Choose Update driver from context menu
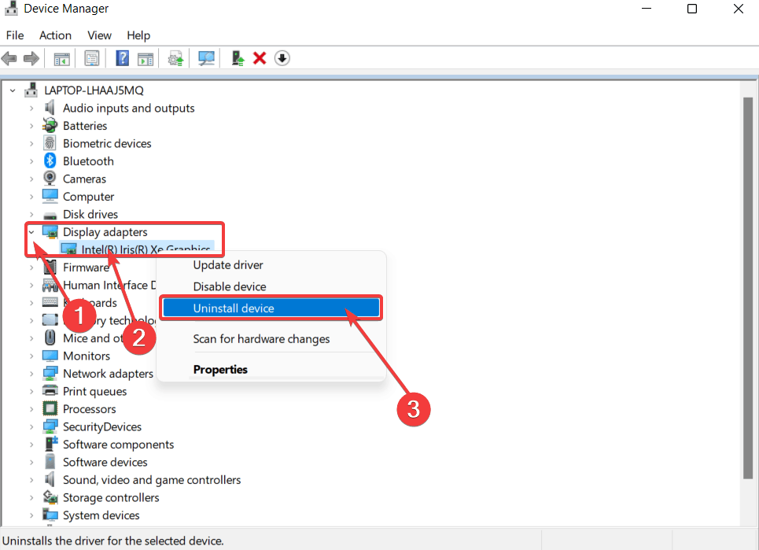The image size is (759, 550). pyautogui.click(x=271, y=265)
